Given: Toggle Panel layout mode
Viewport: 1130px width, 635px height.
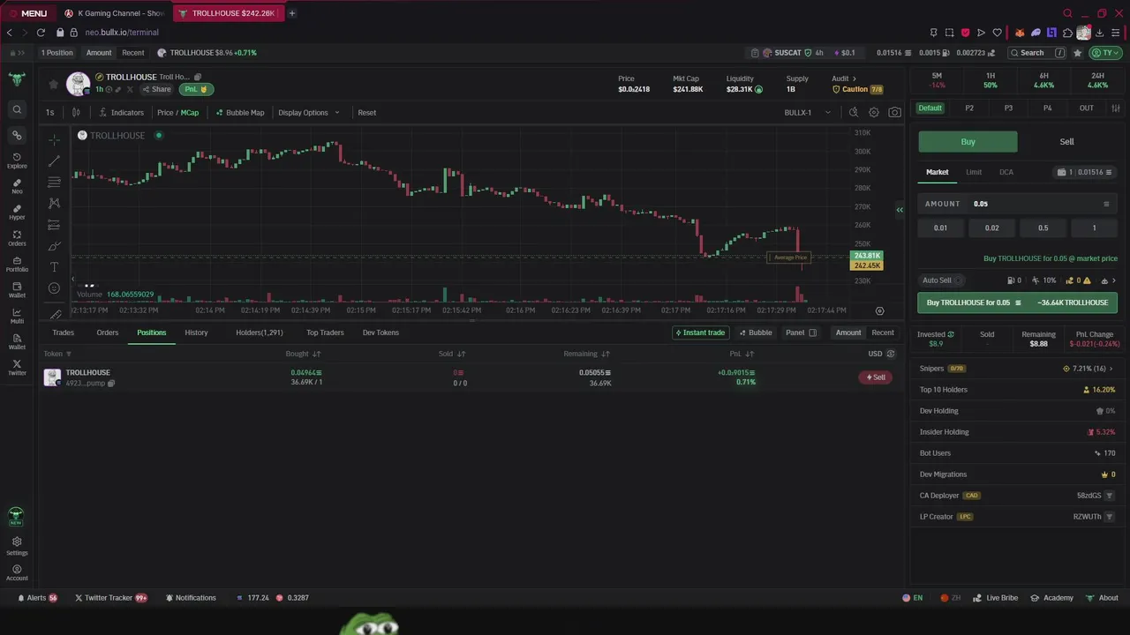Looking at the screenshot, I should [801, 332].
